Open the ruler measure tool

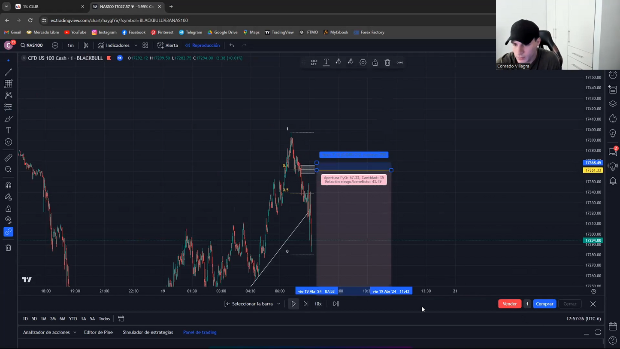click(8, 158)
